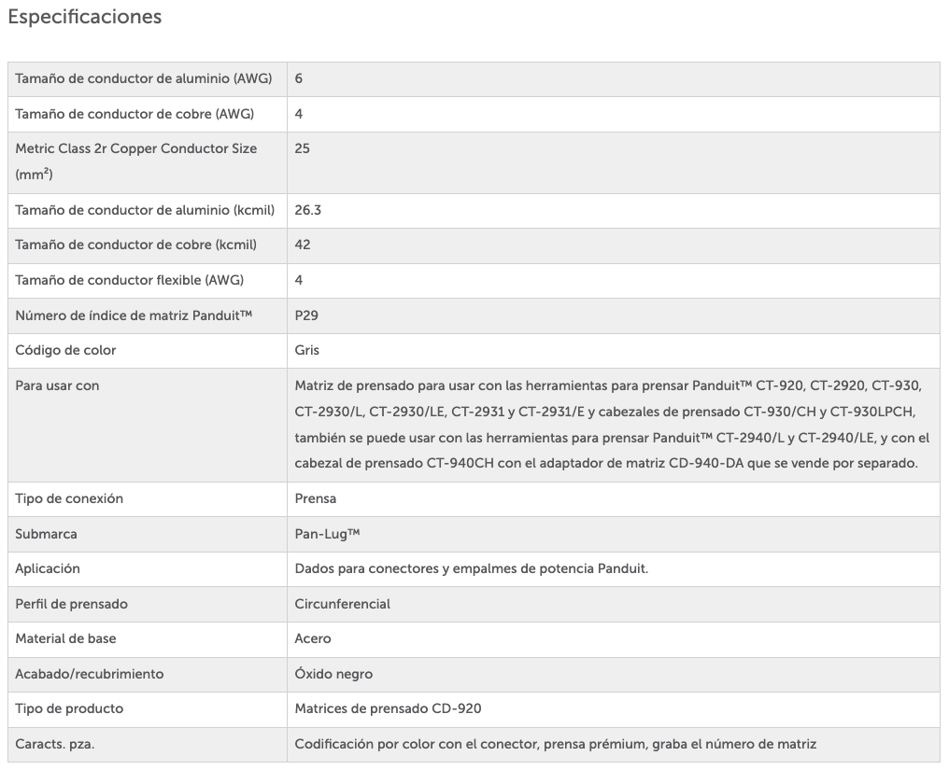Select the Metric Class 2r copper value 25

click(x=303, y=148)
